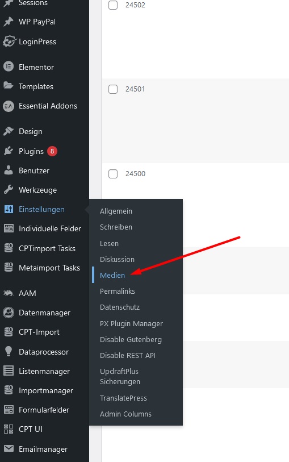This screenshot has height=462, width=289.
Task: Open the Essential Addons menu label
Action: (48, 106)
